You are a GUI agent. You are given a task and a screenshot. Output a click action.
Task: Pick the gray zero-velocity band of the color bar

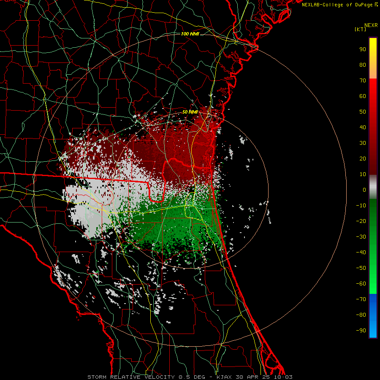(373, 187)
